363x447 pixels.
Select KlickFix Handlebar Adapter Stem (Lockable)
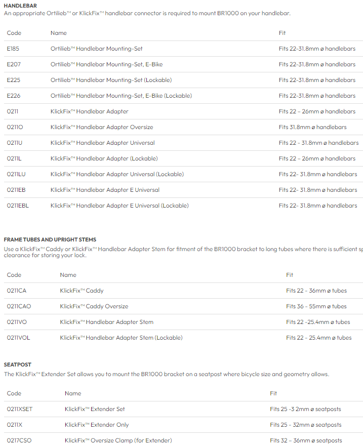pos(121,338)
